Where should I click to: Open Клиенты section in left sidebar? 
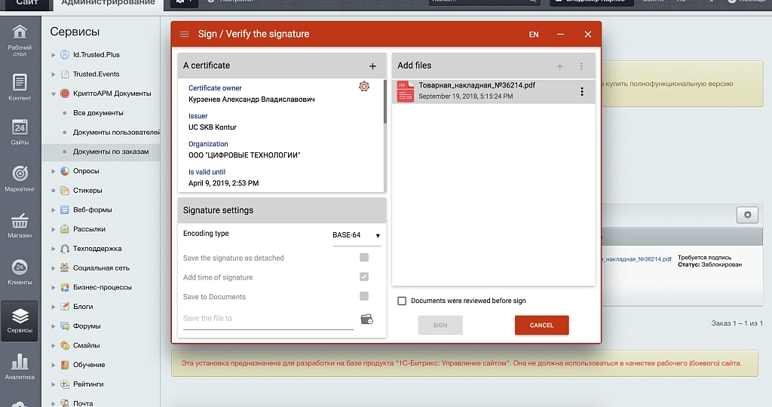(20, 271)
